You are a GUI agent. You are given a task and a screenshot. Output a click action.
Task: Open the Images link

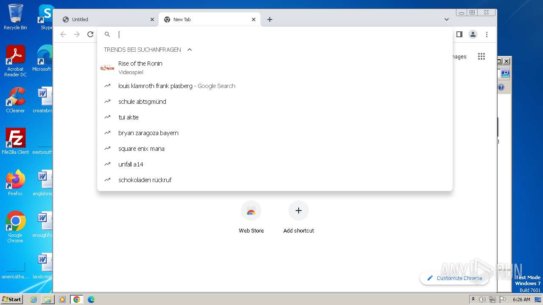[459, 57]
